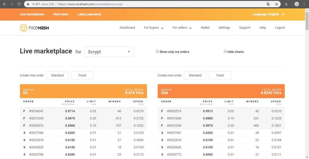309x159 pixels.
Task: Click PRICE column header in EU table
Action: (70, 101)
